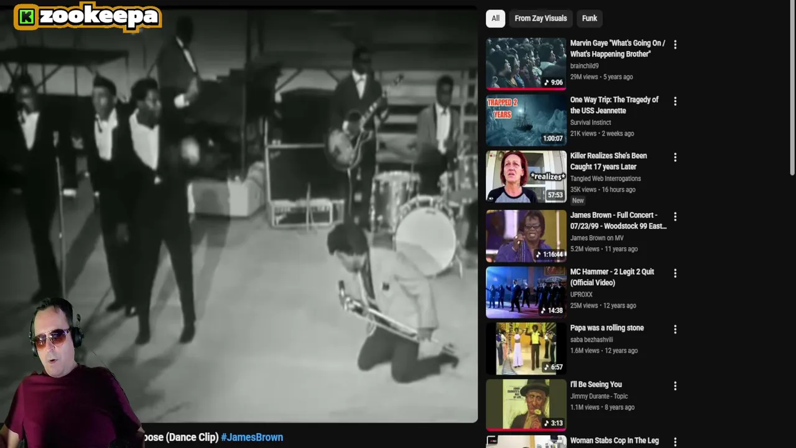This screenshot has width=796, height=448.
Task: Open Woman Stabs Cop In The Leg title
Action: coord(614,441)
